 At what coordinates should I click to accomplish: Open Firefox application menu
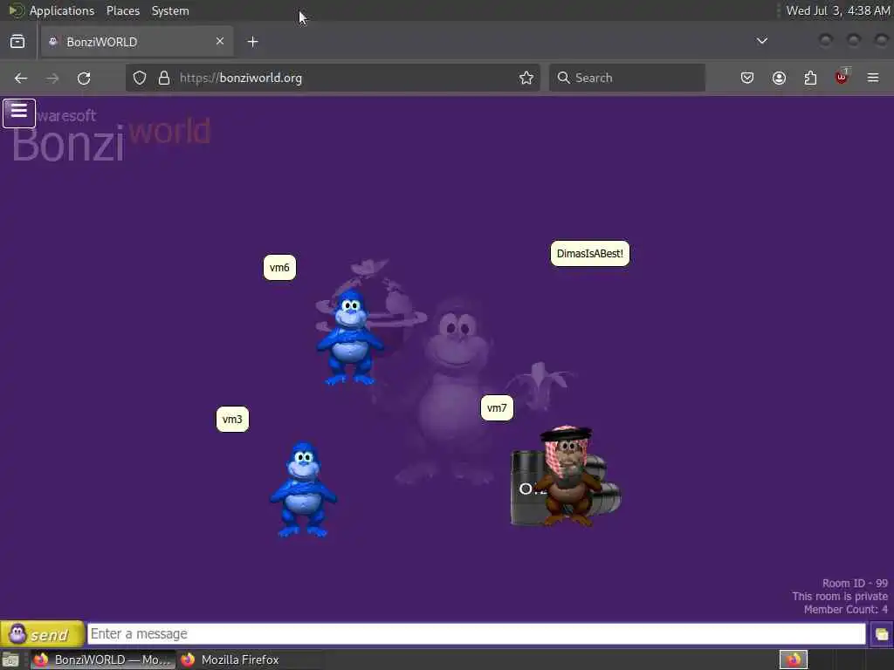click(873, 78)
